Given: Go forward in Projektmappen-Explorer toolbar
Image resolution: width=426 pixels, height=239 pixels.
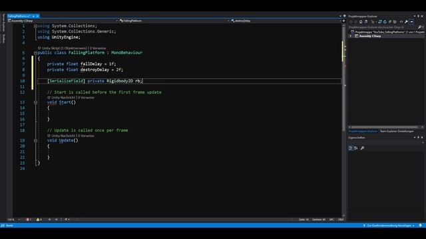Looking at the screenshot, I should (355, 22).
